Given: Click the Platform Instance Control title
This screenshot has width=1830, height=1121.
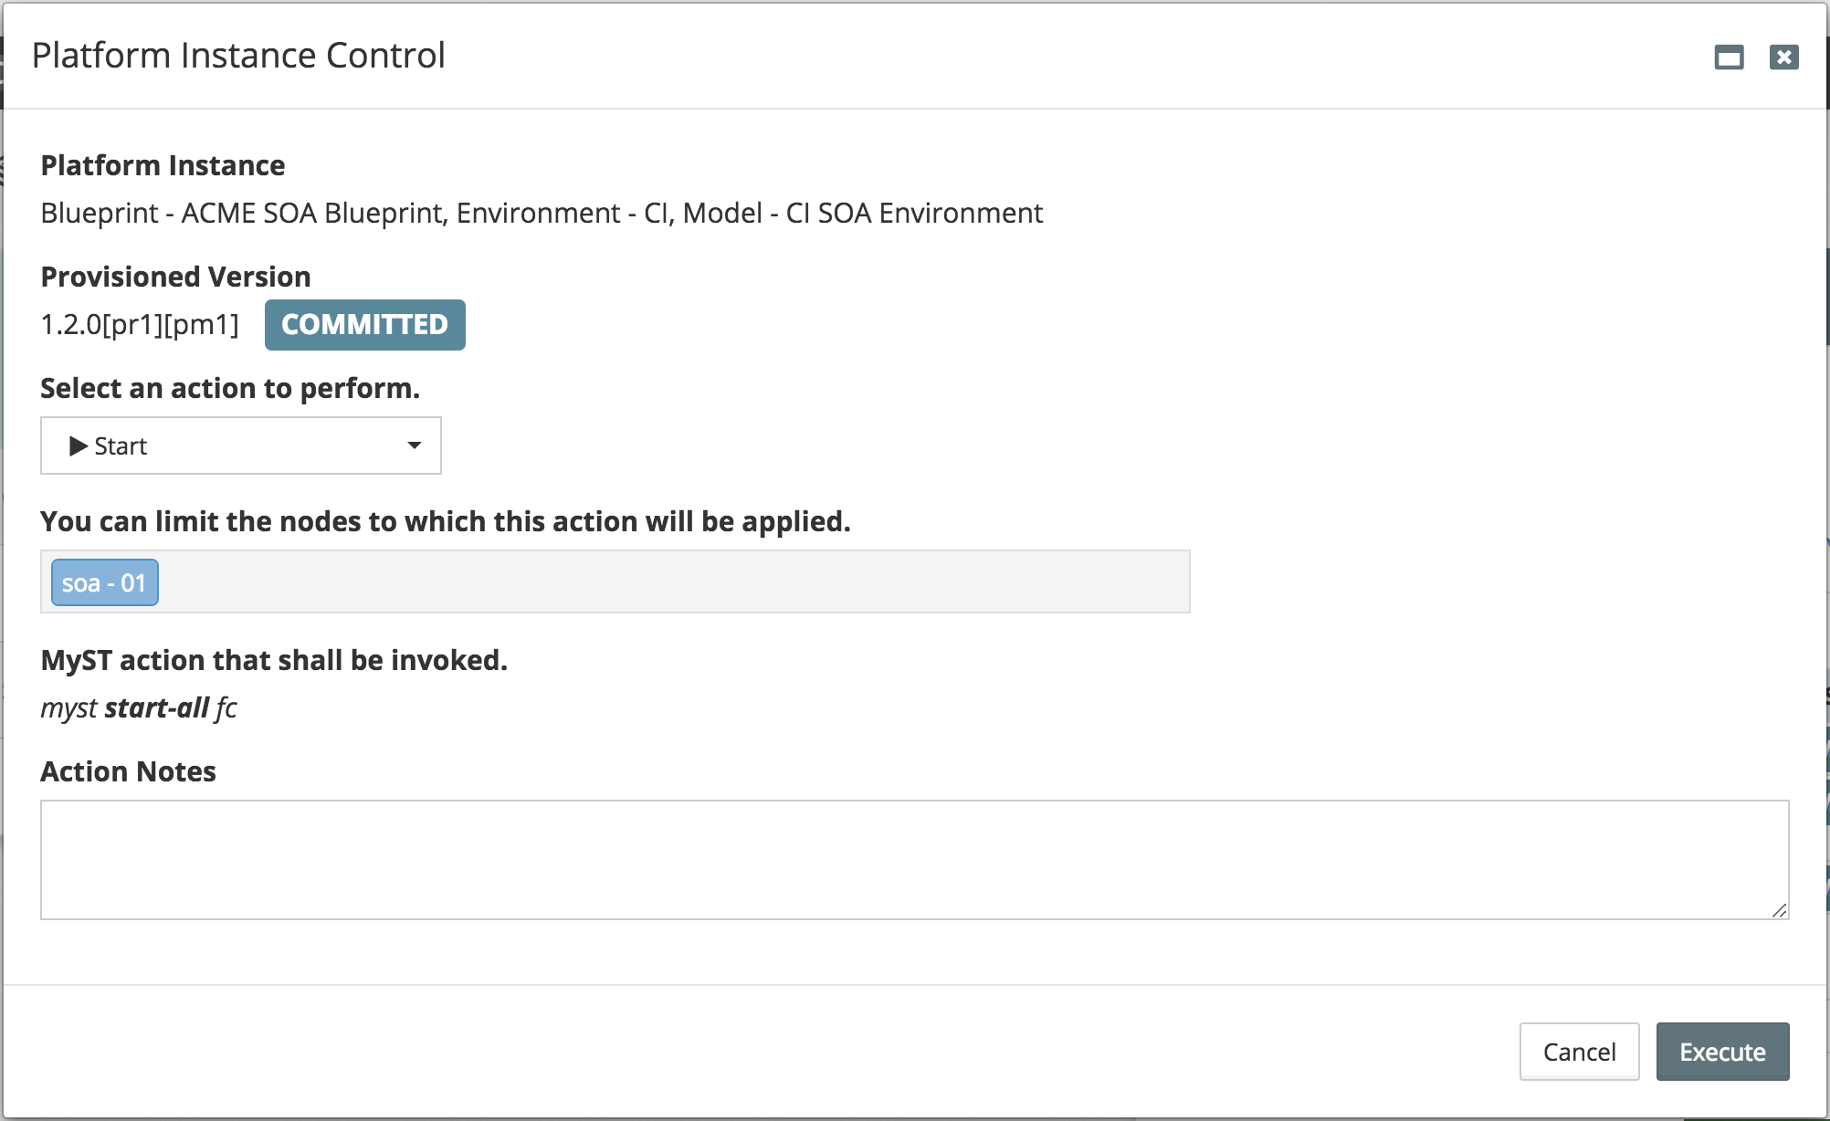Looking at the screenshot, I should point(238,56).
